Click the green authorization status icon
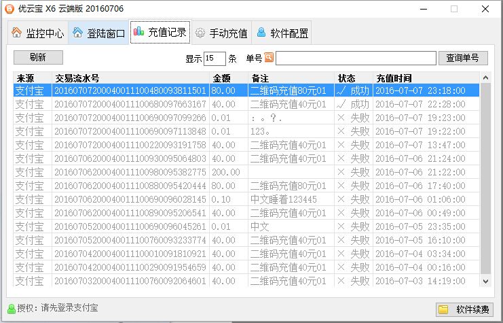The height and width of the screenshot is (323, 503). 11,309
